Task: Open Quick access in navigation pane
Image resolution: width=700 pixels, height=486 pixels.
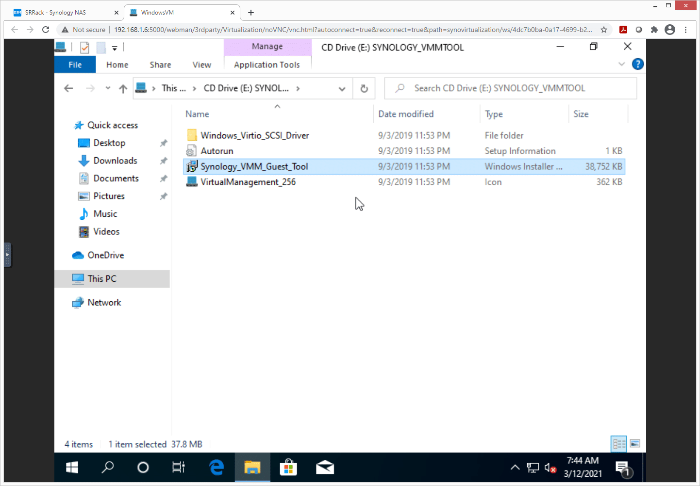Action: (x=113, y=125)
